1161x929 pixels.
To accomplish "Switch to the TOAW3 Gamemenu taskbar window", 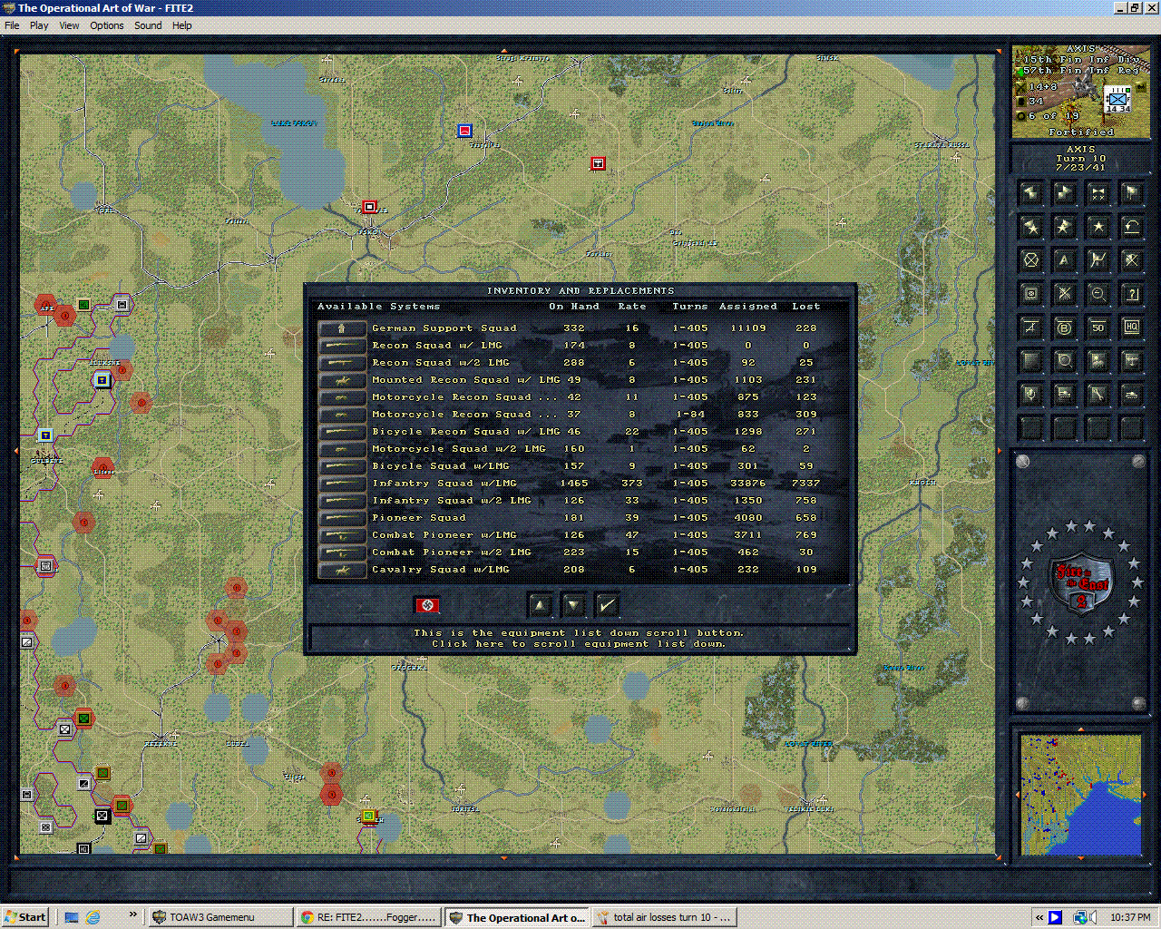I will [x=220, y=917].
